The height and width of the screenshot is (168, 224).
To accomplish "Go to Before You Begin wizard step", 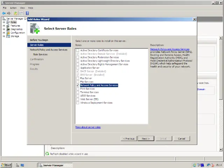I will [x=39, y=40].
